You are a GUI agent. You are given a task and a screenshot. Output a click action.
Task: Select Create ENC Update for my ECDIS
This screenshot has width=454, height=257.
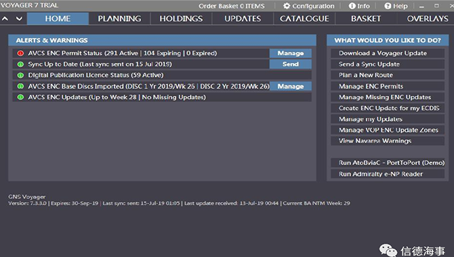point(388,108)
